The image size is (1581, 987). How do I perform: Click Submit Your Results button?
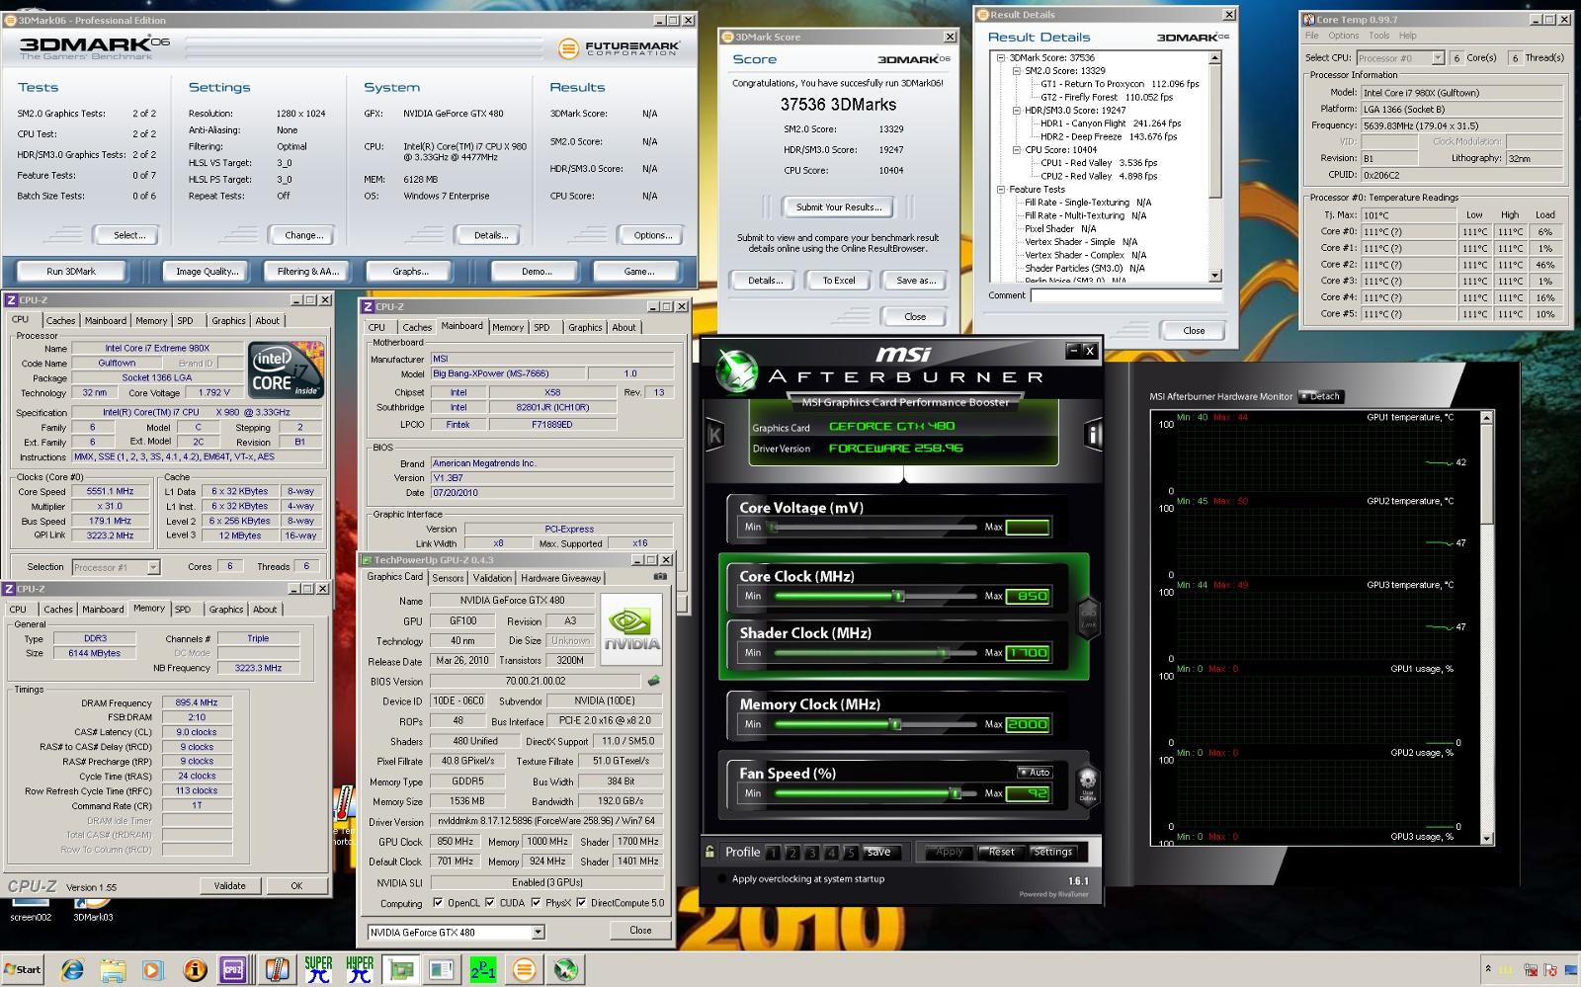pyautogui.click(x=839, y=206)
